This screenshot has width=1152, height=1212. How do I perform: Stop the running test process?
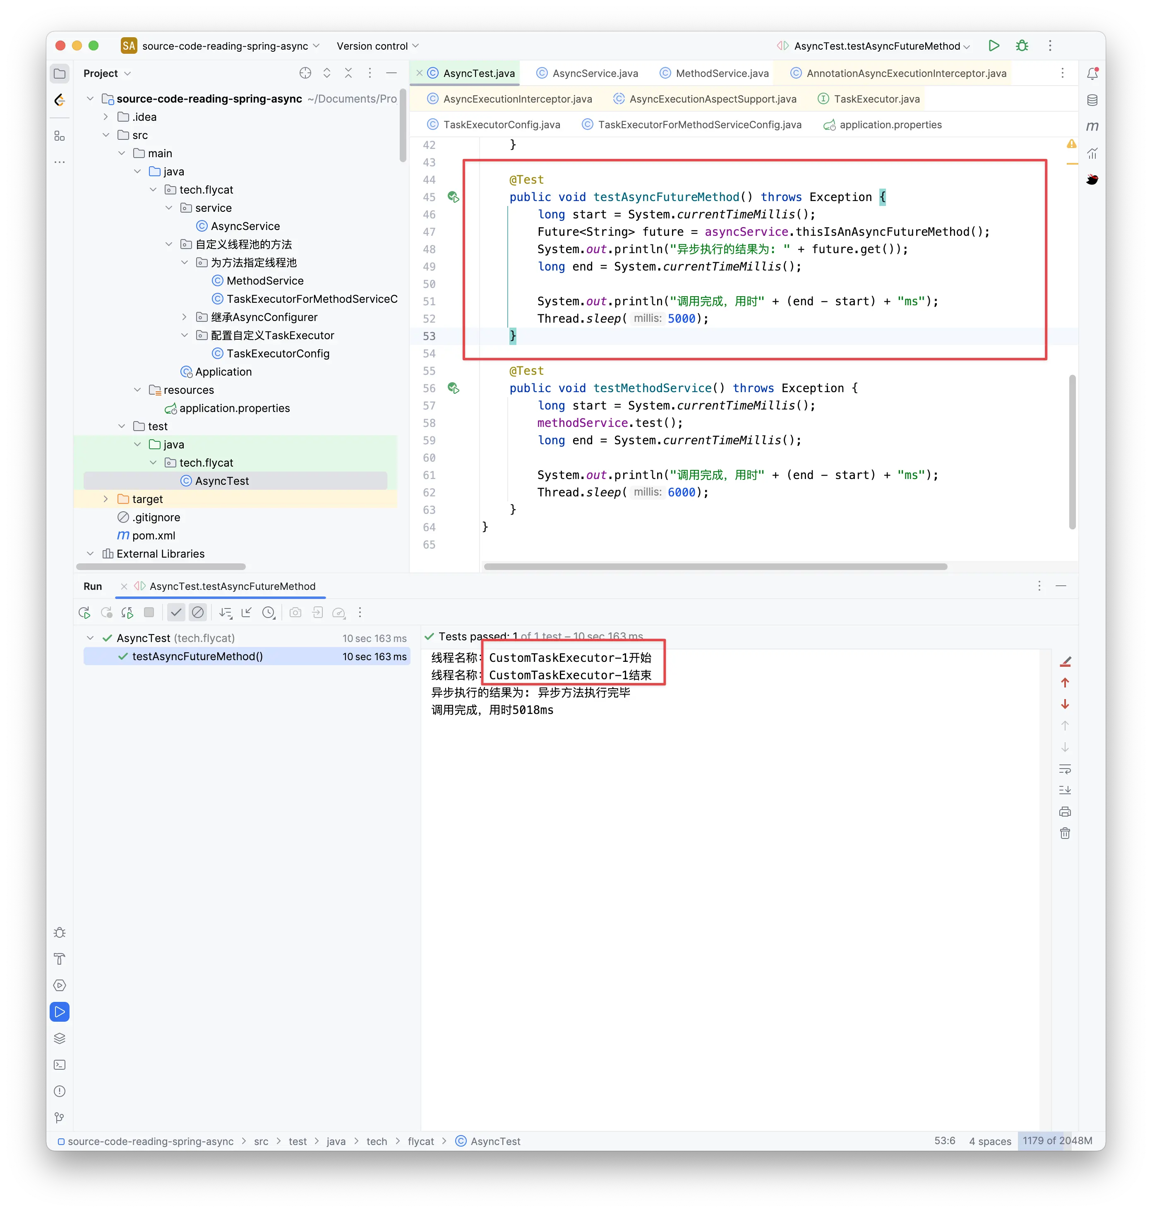point(149,612)
